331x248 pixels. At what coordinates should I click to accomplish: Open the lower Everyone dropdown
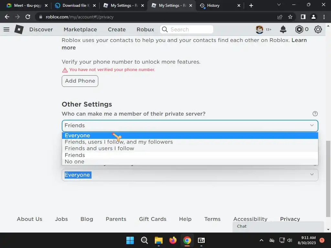point(190,175)
